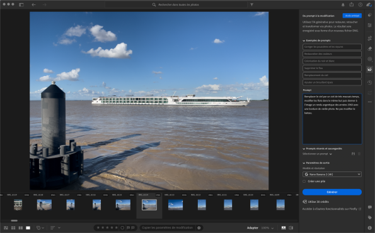Open the presets icon atop right toolstrip
Viewport: 375px width, 233px height.
coord(369,15)
